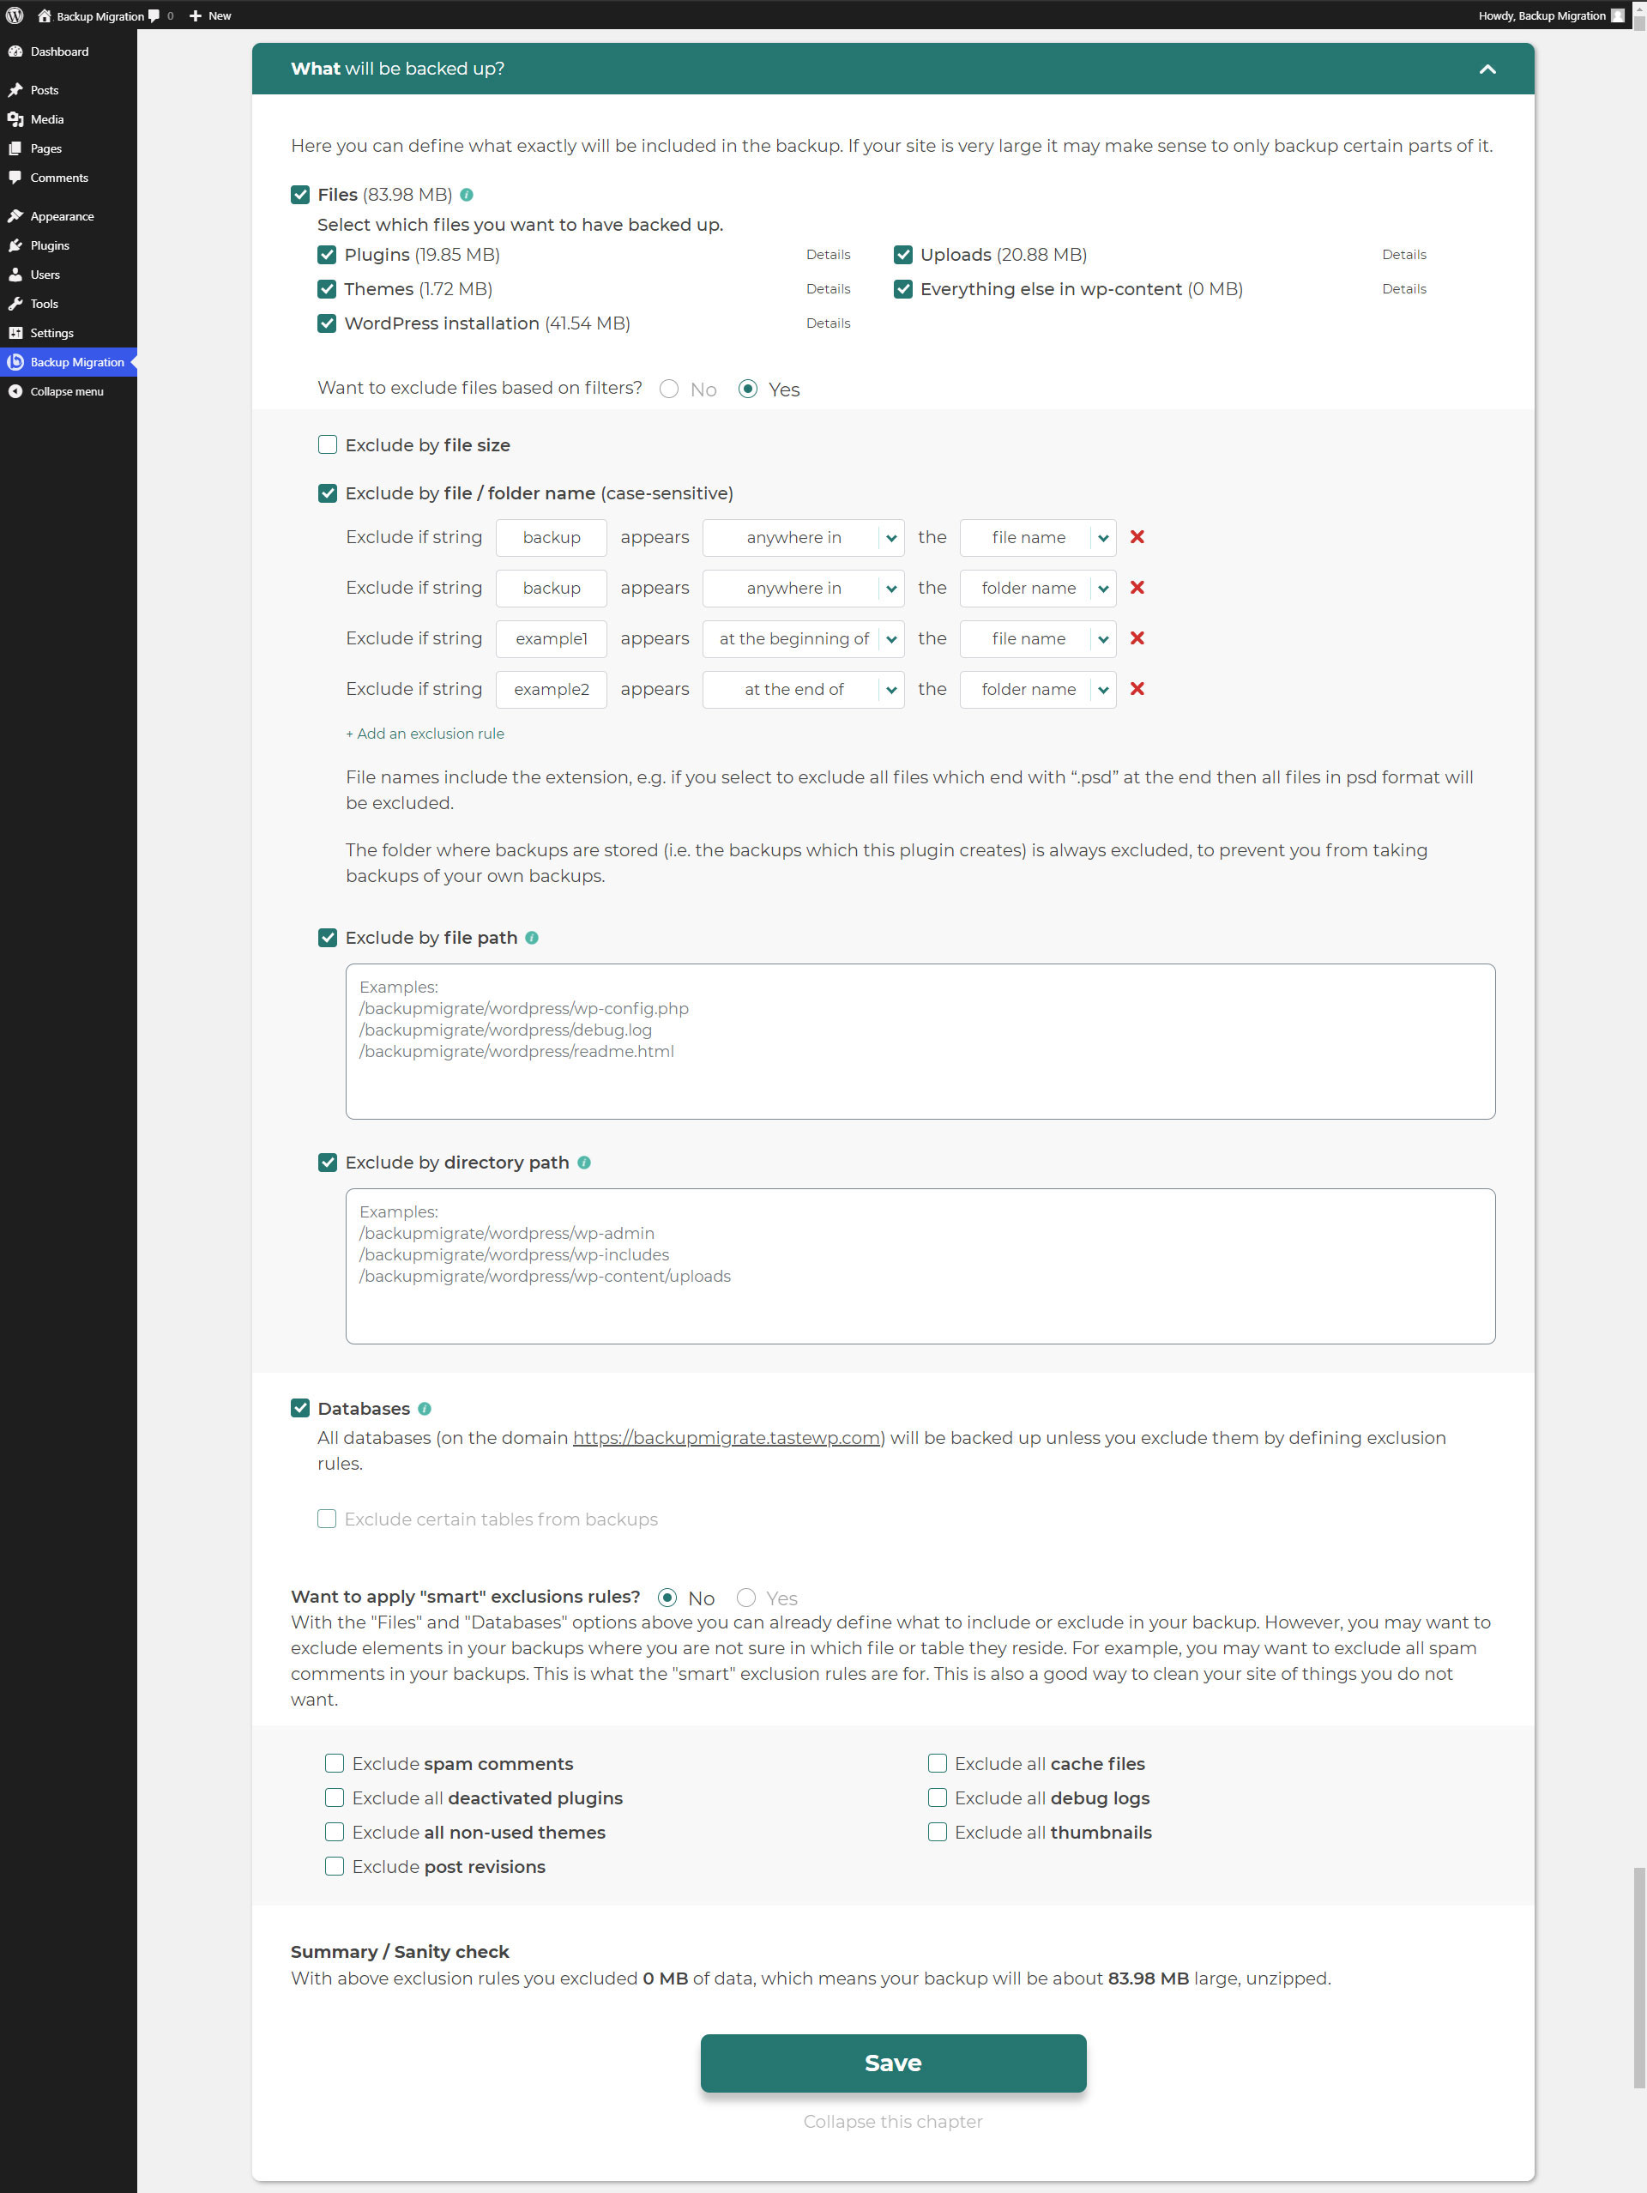Click the Posts icon in sidebar
This screenshot has width=1647, height=2193.
pyautogui.click(x=15, y=88)
